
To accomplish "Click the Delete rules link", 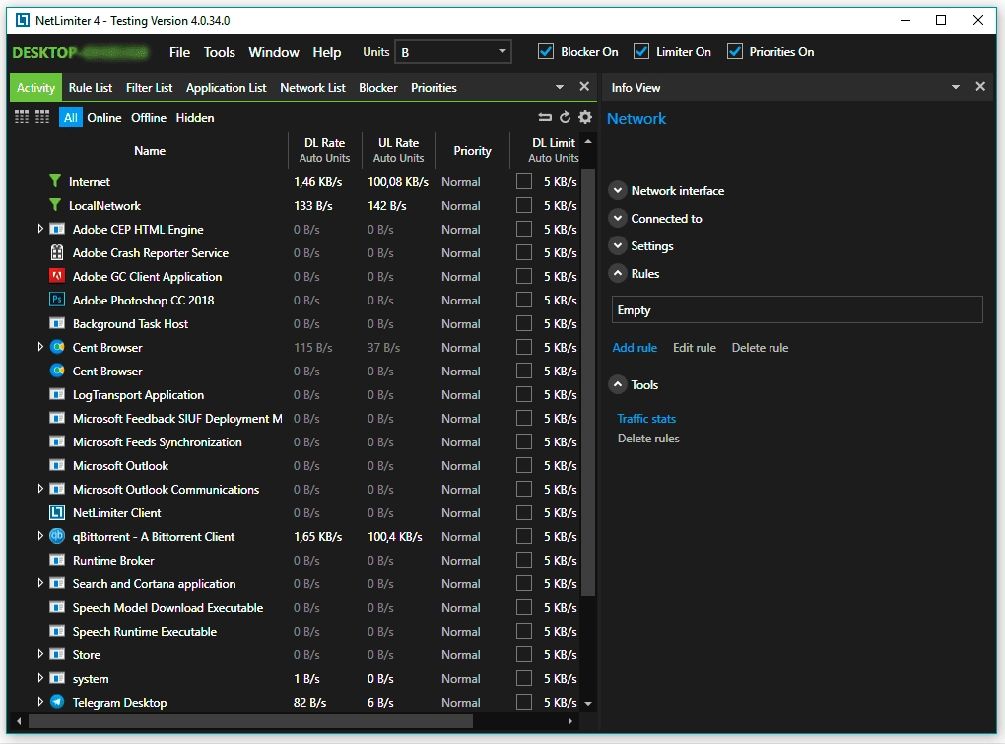I will tap(648, 439).
